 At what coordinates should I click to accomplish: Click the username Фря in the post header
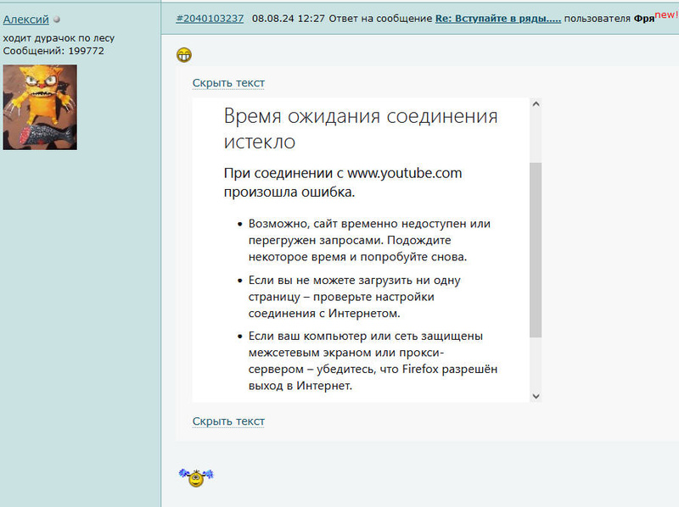point(643,19)
